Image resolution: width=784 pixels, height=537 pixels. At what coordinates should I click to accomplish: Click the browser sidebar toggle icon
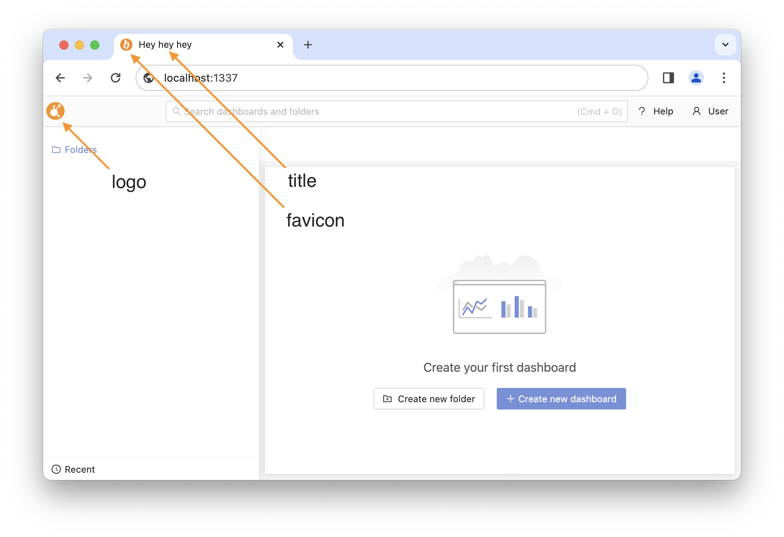668,77
